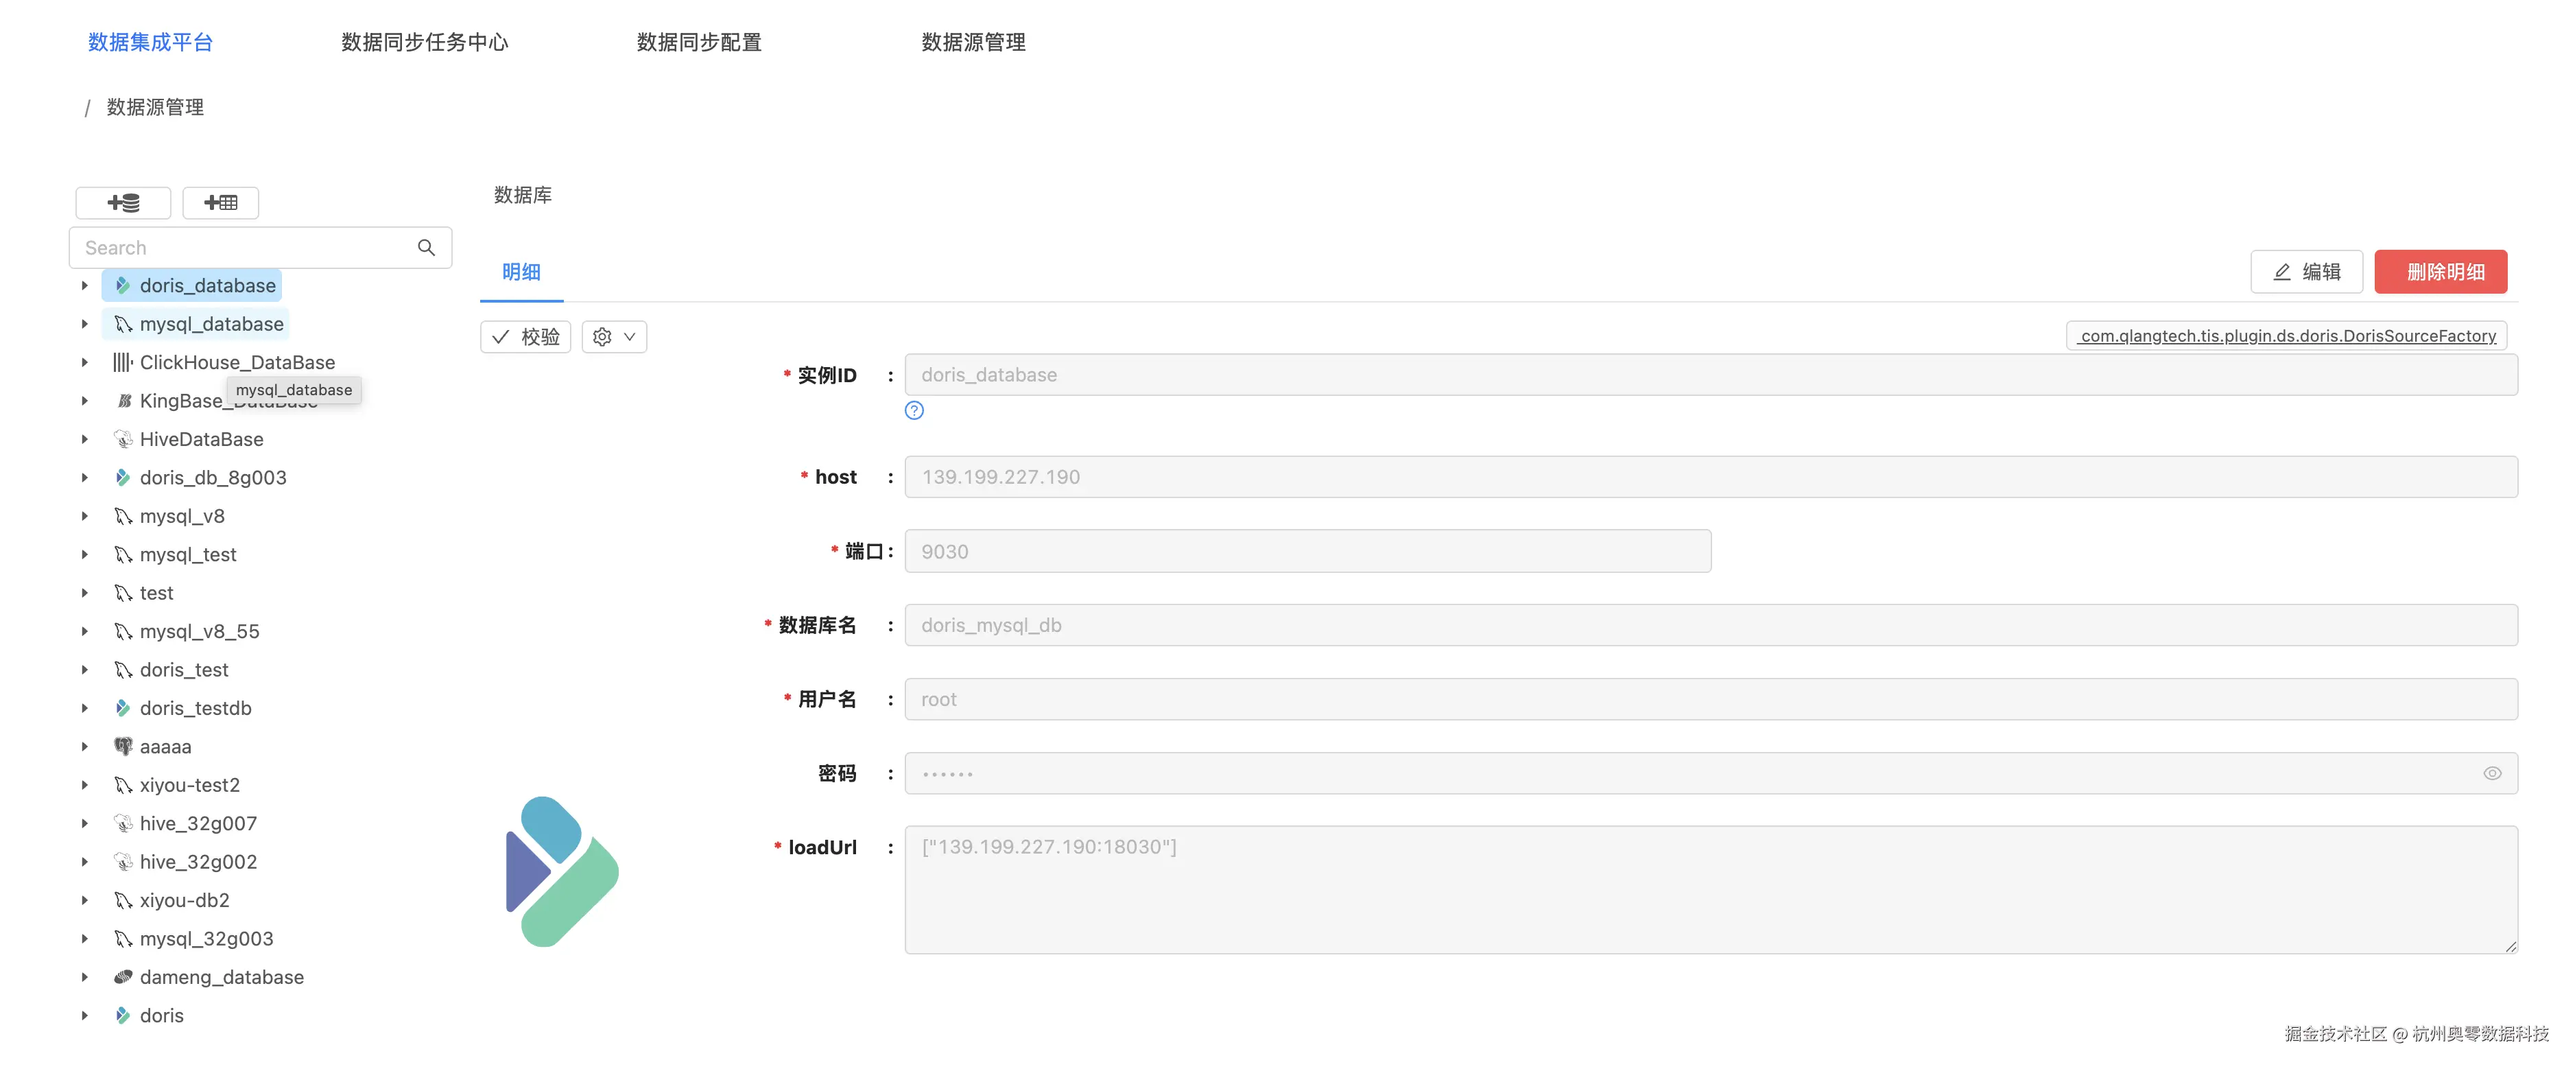Expand the doris_database tree node

point(85,286)
